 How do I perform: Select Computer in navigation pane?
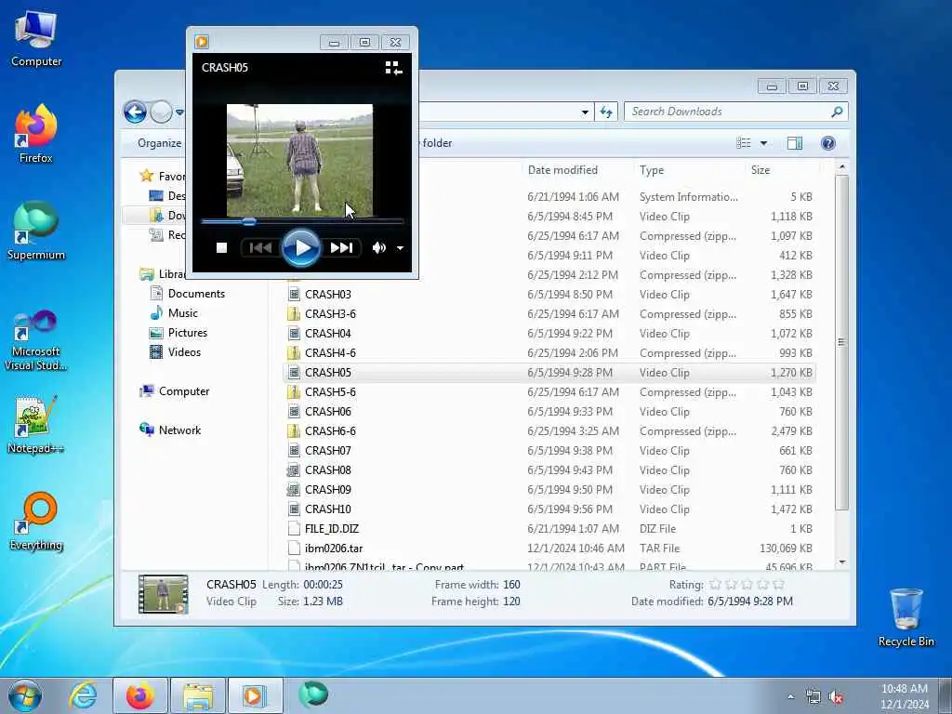(x=184, y=391)
